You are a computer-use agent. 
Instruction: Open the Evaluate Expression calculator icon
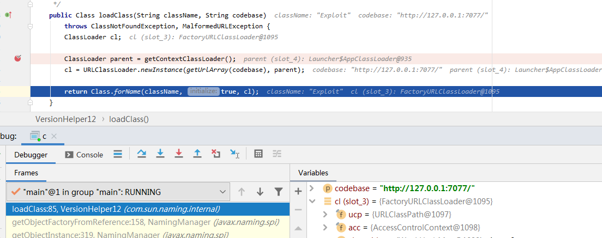tap(258, 154)
